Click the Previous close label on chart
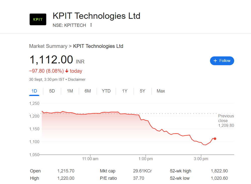 [226, 118]
